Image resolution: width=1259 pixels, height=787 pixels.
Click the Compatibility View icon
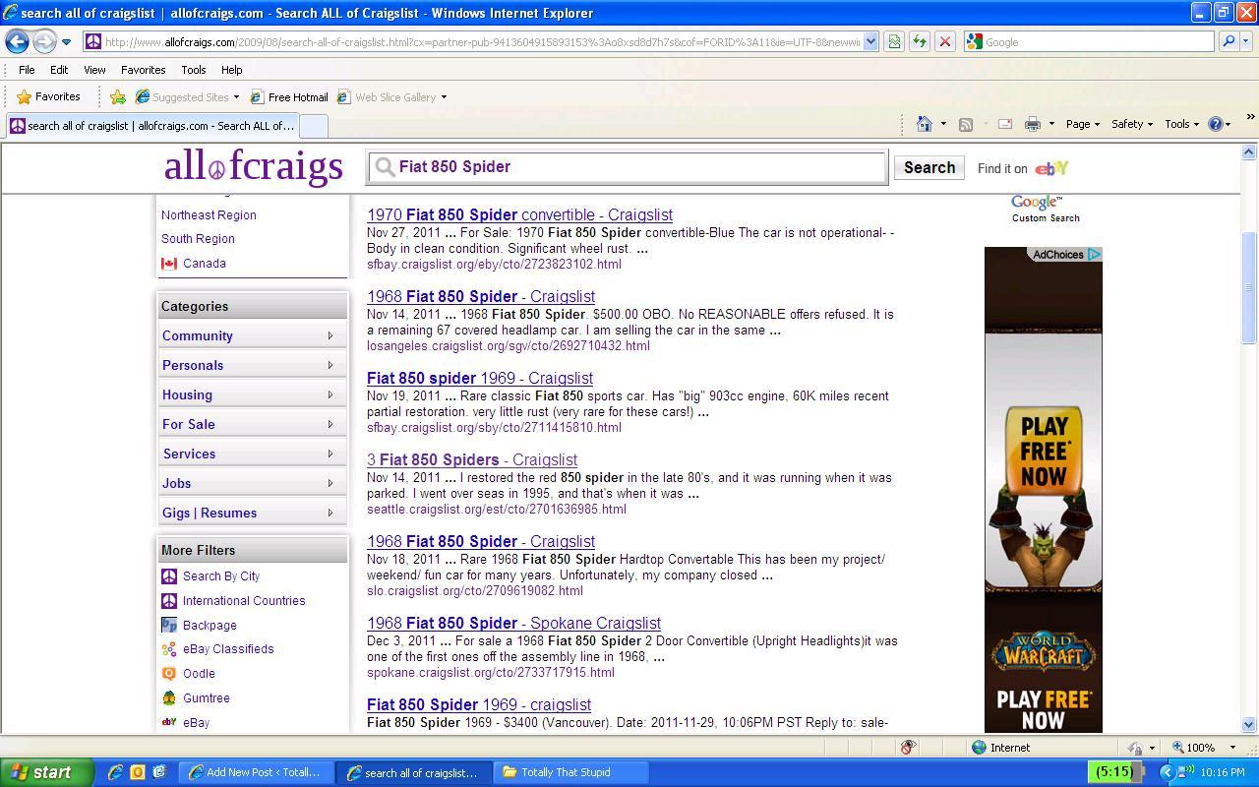point(893,41)
